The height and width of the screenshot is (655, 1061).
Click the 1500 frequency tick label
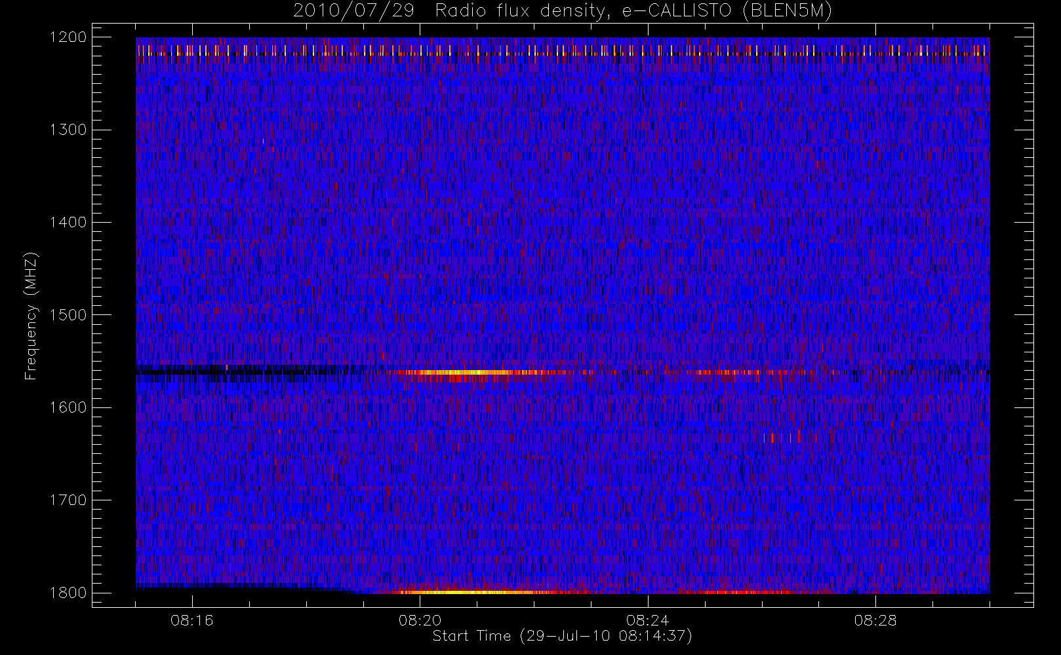coord(68,315)
